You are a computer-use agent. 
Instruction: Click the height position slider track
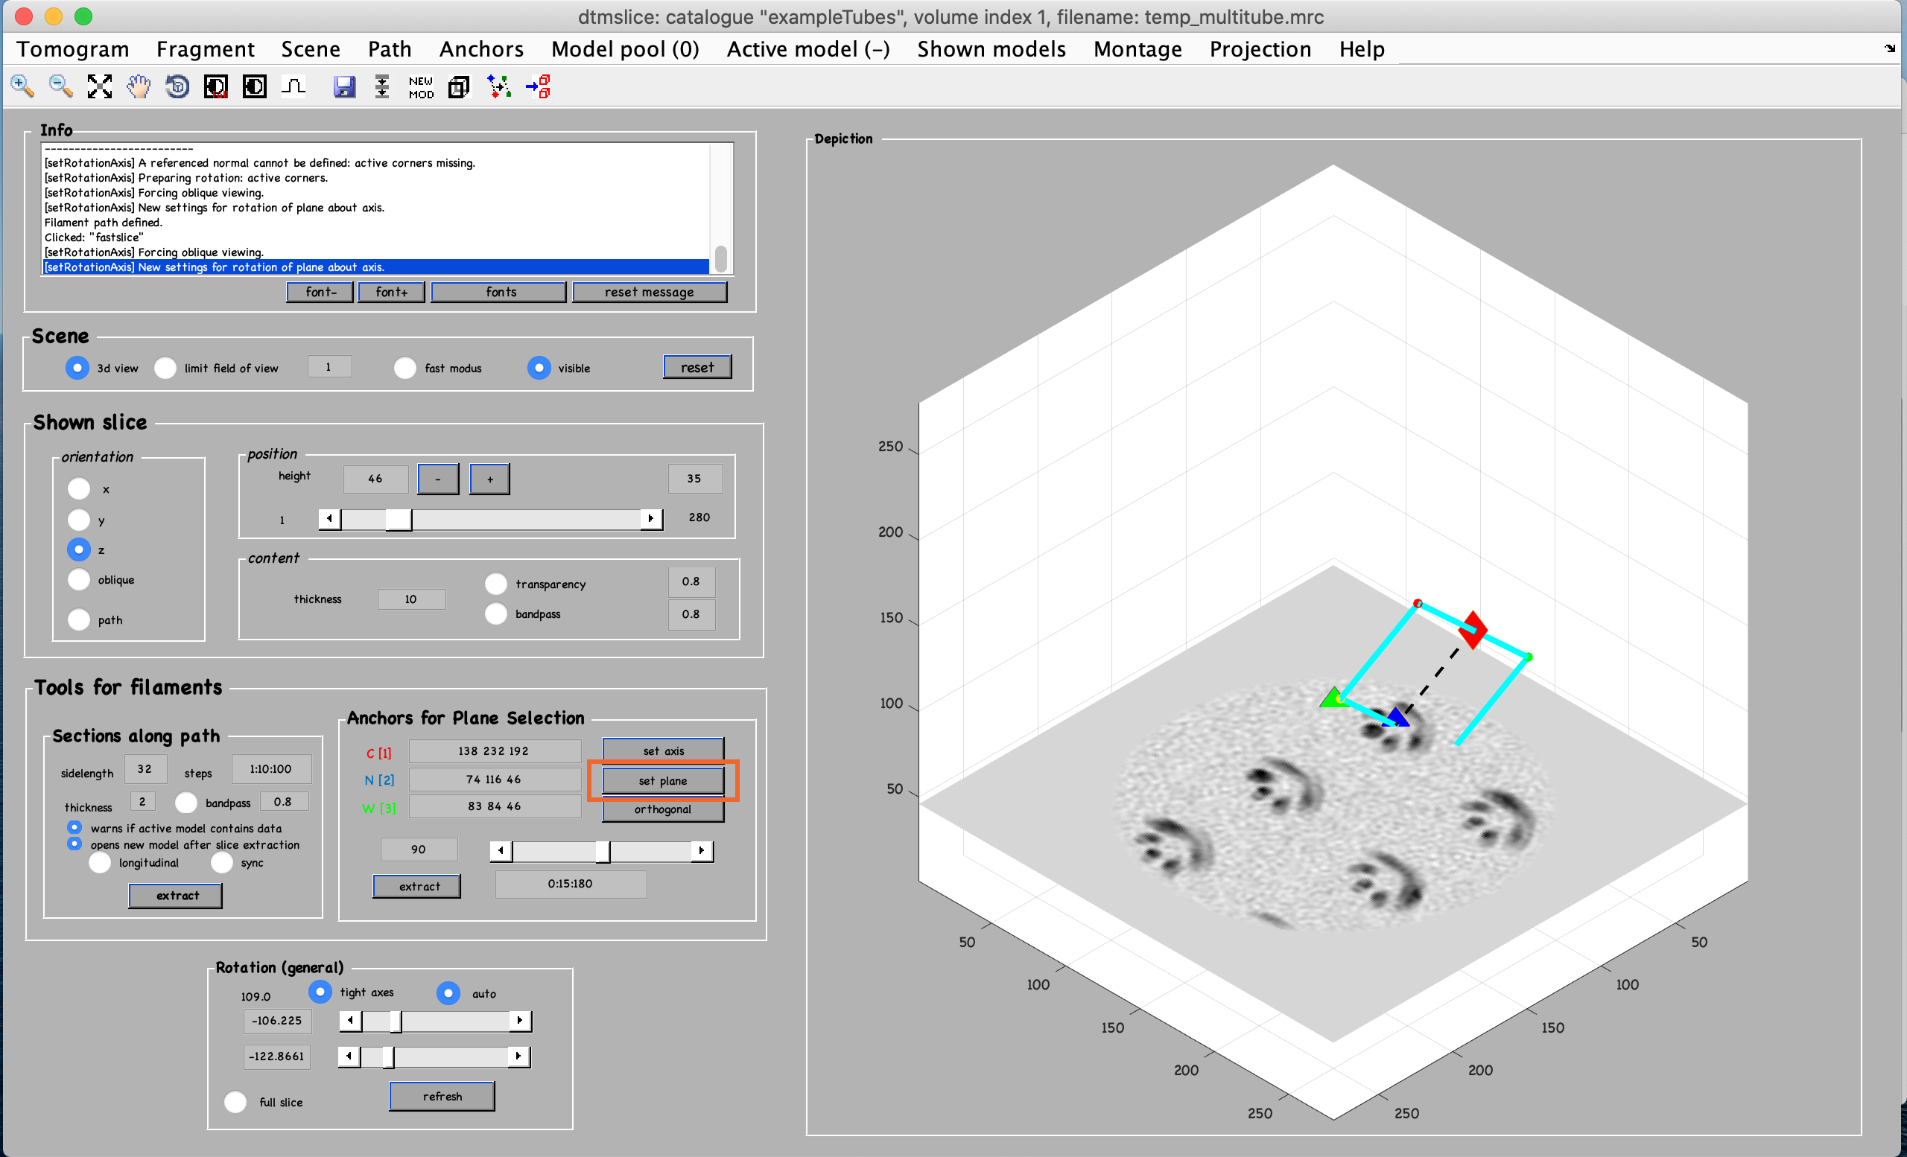[x=526, y=518]
